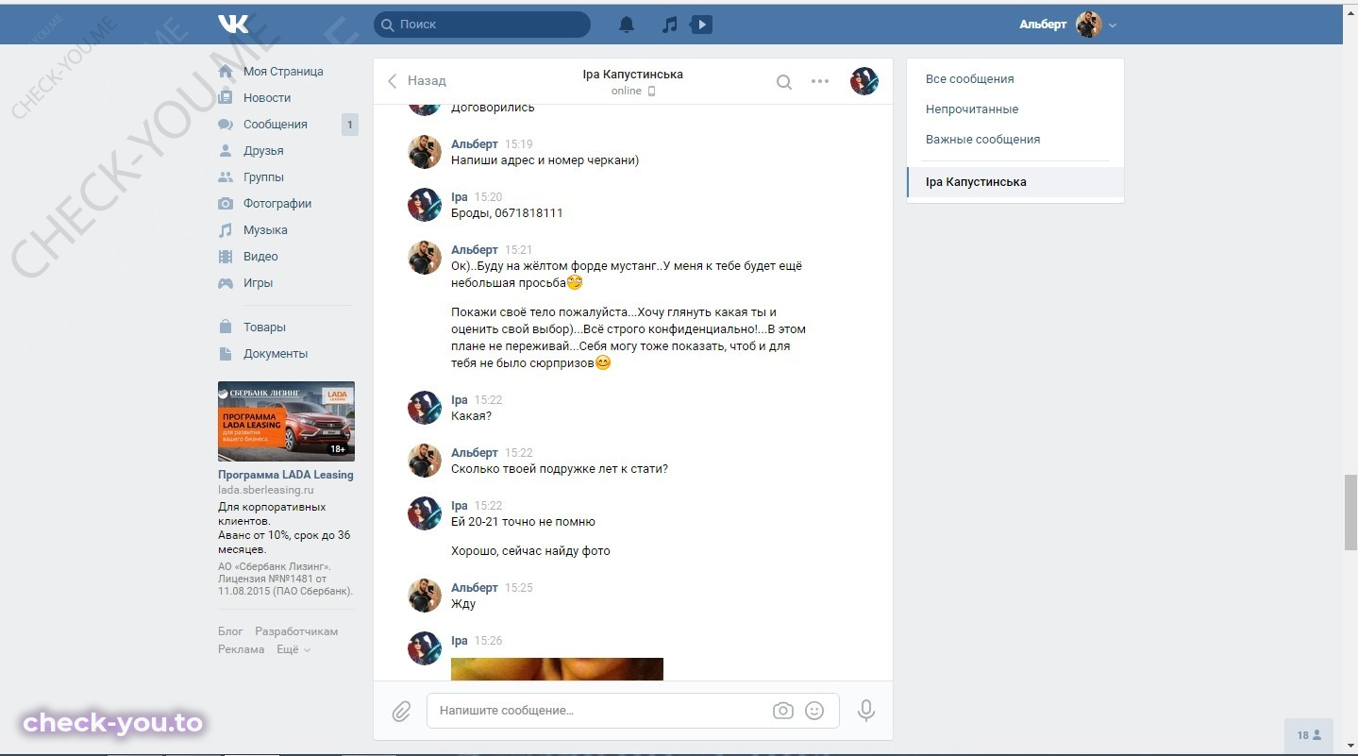Click Іра's avatar in chat header

(x=864, y=81)
